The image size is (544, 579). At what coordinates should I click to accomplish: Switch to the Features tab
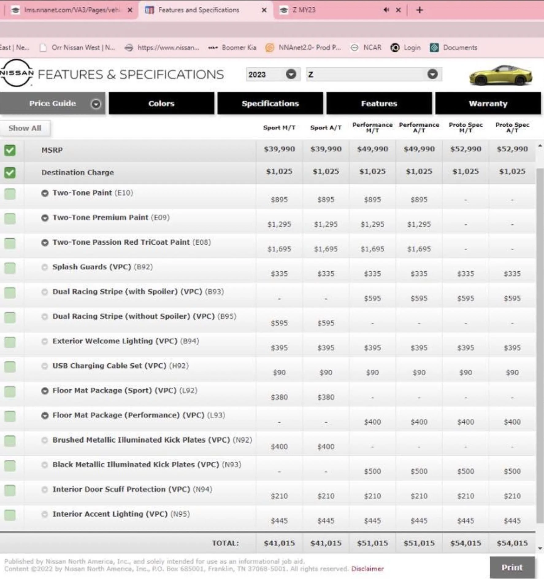click(x=379, y=103)
